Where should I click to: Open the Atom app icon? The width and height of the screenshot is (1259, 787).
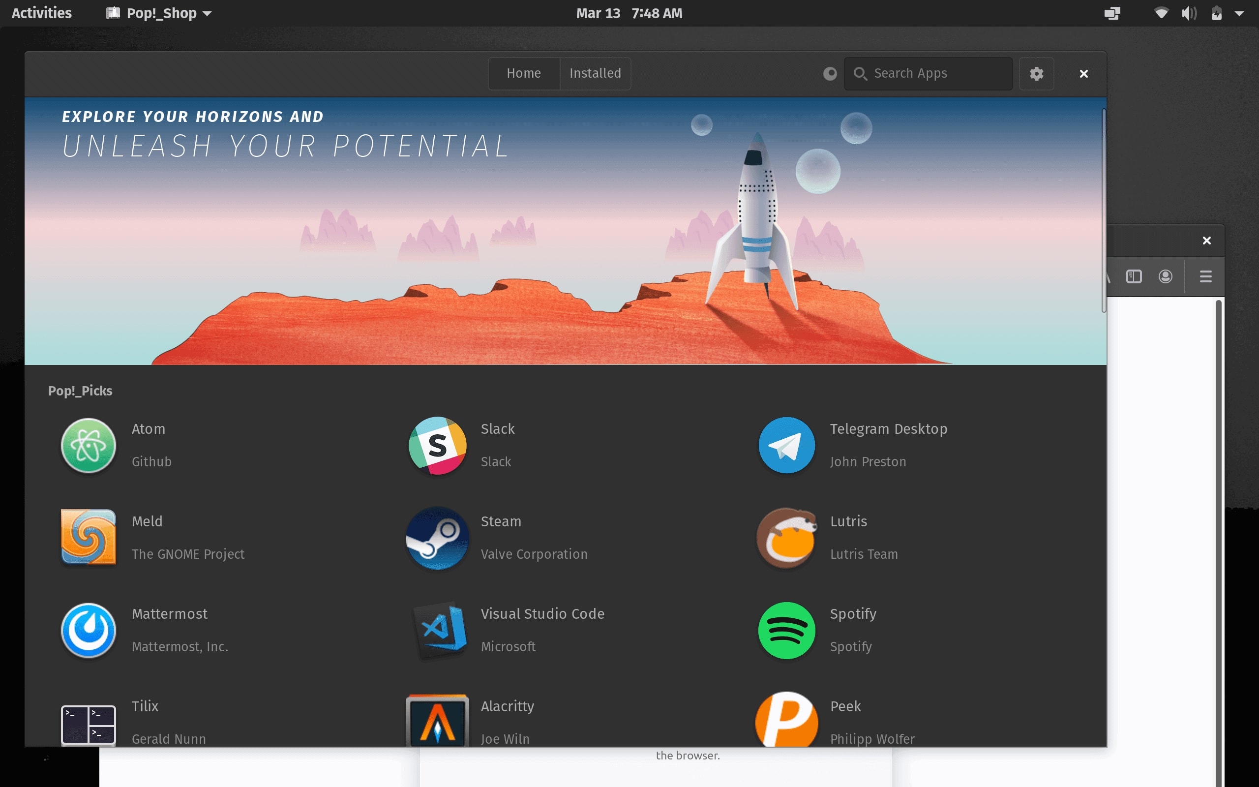click(89, 446)
